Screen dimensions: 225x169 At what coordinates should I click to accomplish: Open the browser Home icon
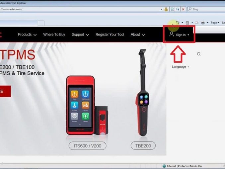(178, 23)
